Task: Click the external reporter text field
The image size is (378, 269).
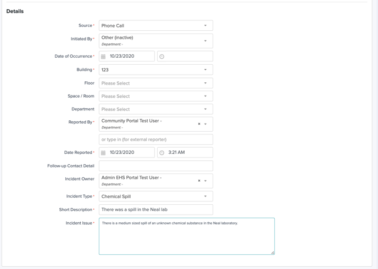Action: (155, 139)
